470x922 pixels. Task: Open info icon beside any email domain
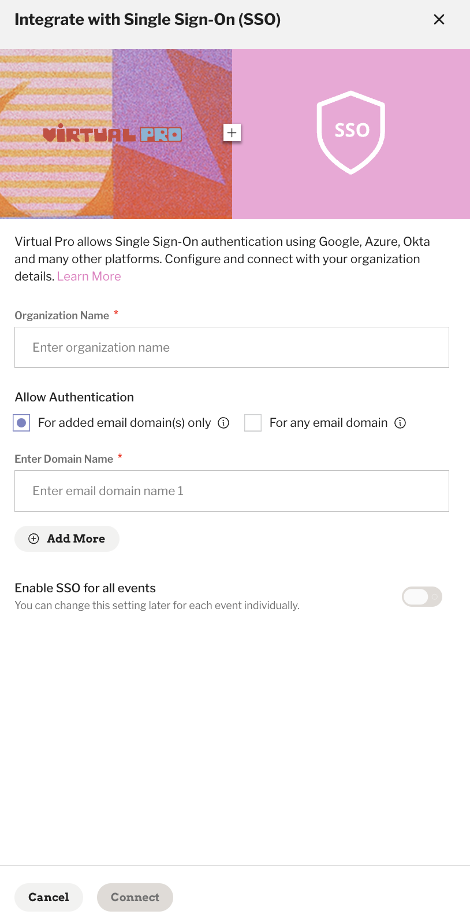click(400, 423)
